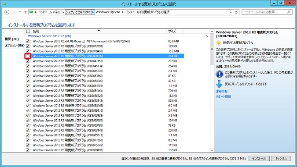Uncheck the KB3054256 update checkbox

(x=28, y=85)
